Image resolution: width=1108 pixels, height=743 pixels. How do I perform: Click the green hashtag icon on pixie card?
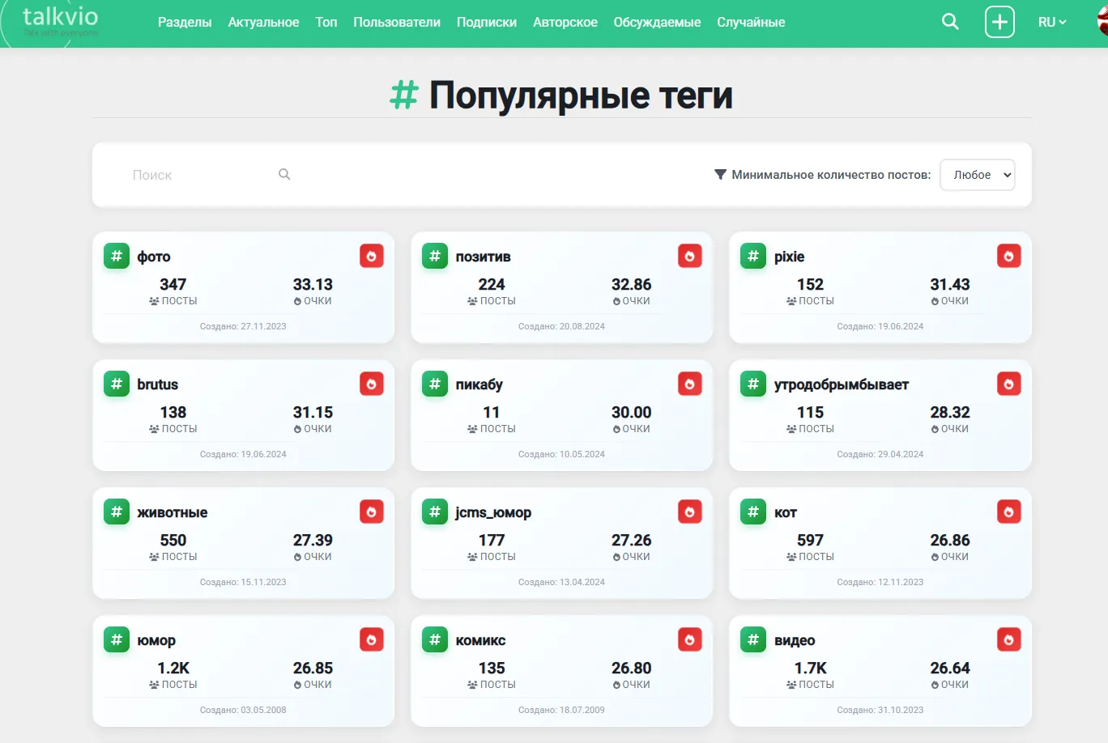point(753,256)
